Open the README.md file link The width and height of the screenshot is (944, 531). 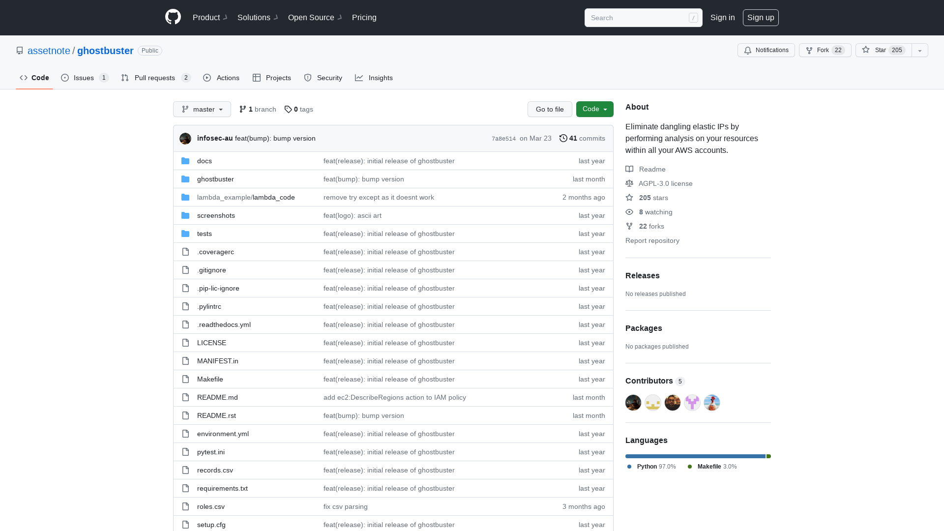(217, 397)
